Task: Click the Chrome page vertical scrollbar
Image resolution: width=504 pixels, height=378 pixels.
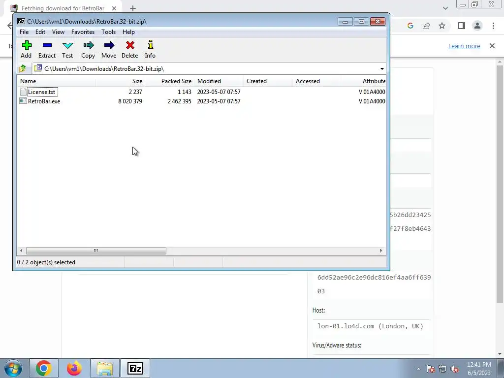Action: [500, 184]
